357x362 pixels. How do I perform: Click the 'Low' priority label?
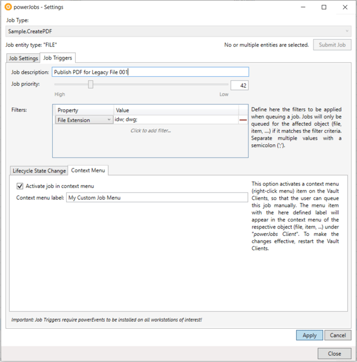224,94
